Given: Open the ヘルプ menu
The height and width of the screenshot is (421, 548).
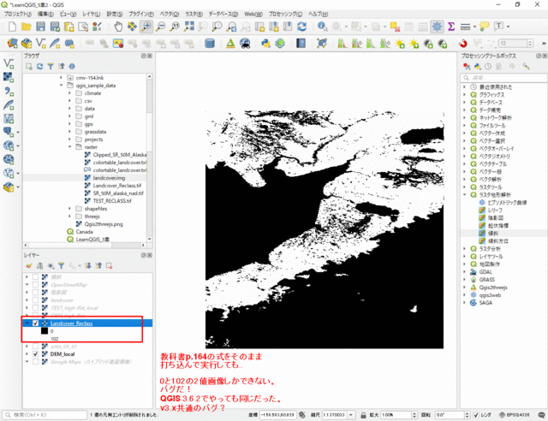Looking at the screenshot, I should click(318, 14).
